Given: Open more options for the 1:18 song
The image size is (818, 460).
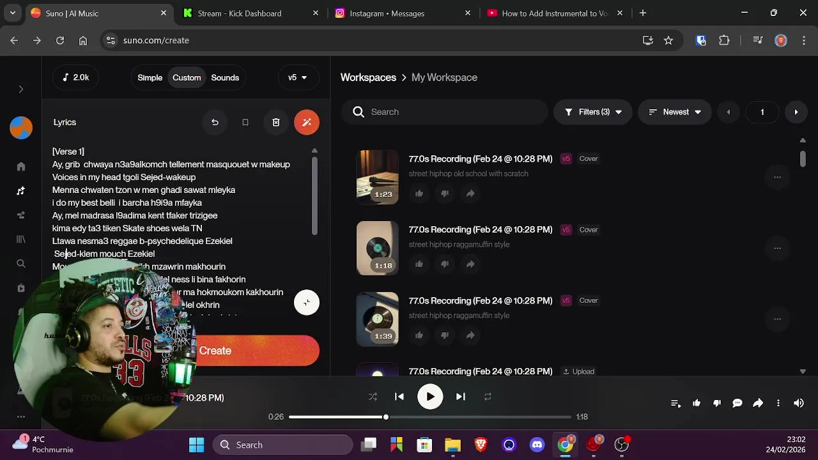Looking at the screenshot, I should [x=777, y=248].
